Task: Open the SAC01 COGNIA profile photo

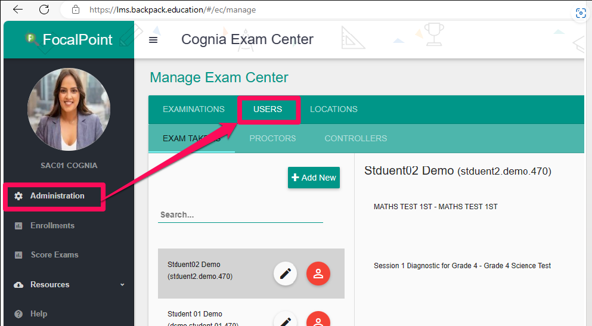Action: (x=69, y=110)
